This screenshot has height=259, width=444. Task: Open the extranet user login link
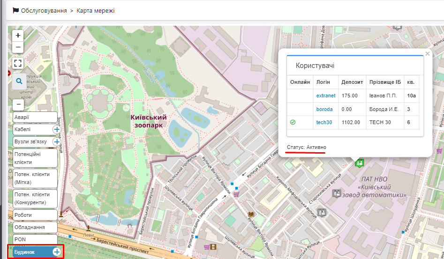pos(326,96)
